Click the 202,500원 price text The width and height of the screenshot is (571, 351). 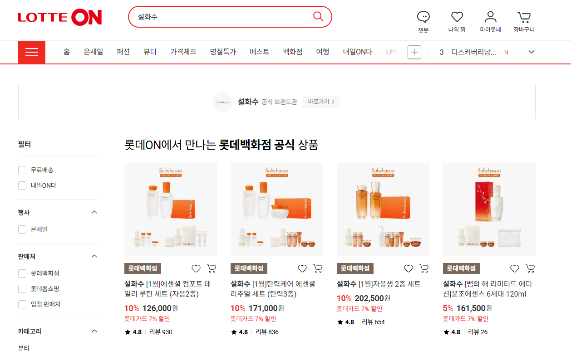(372, 298)
